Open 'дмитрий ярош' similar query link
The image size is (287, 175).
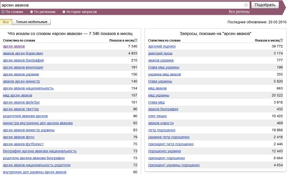click(160, 54)
